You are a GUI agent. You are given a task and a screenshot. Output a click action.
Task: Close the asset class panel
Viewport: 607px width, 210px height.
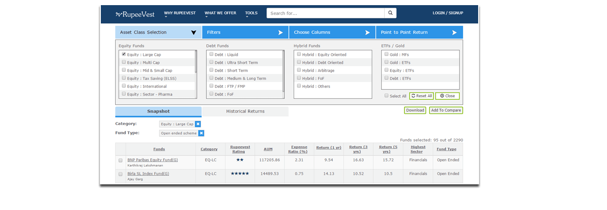447,96
